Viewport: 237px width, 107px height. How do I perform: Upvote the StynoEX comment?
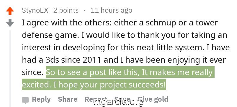tap(10, 11)
